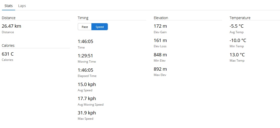Click the 31.9 kph max speed
The height and width of the screenshot is (128, 280).
87,113
